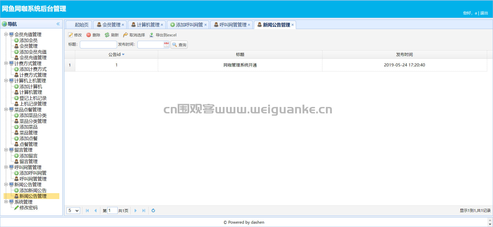
Task: Open 添加会员 in navigation tree
Action: 29,40
